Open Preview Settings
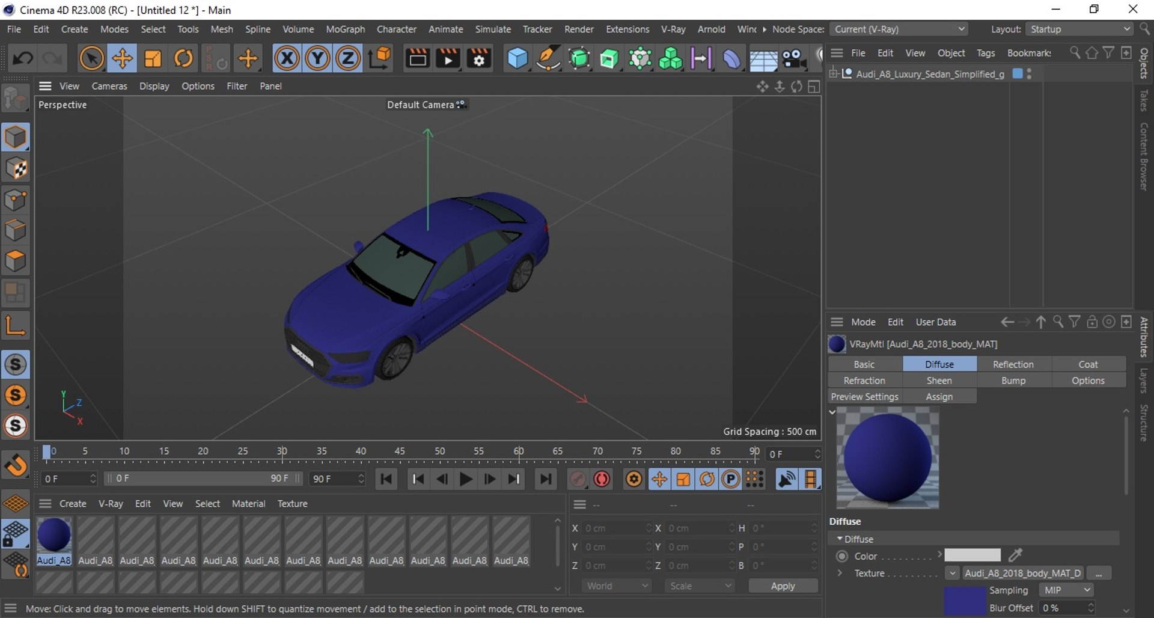1154x618 pixels. point(864,397)
